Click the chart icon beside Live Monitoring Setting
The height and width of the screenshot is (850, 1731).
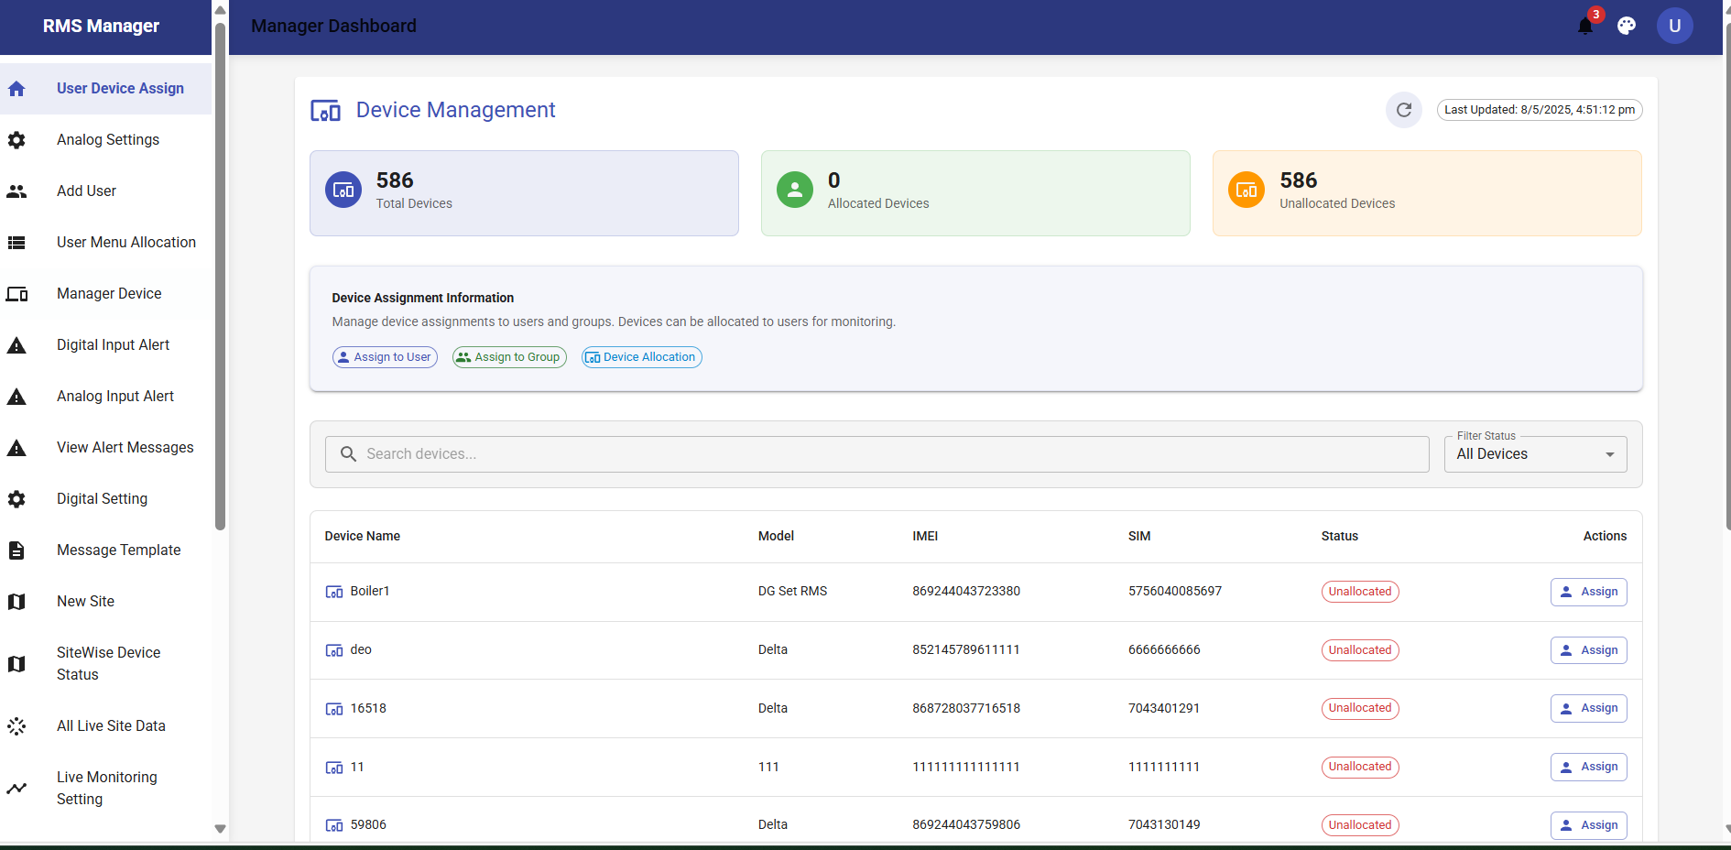(x=16, y=789)
